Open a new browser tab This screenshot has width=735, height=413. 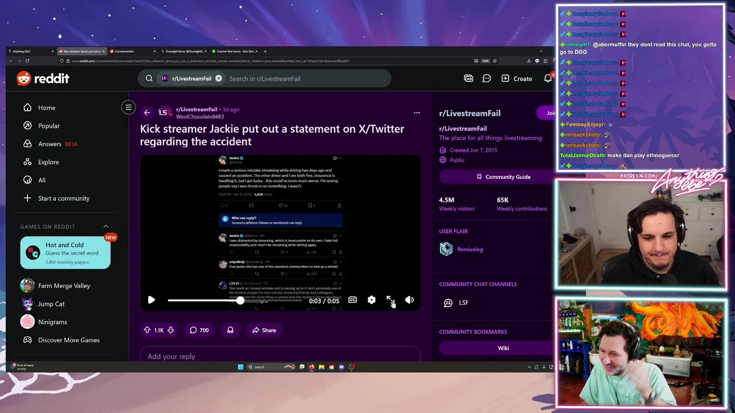[265, 52]
